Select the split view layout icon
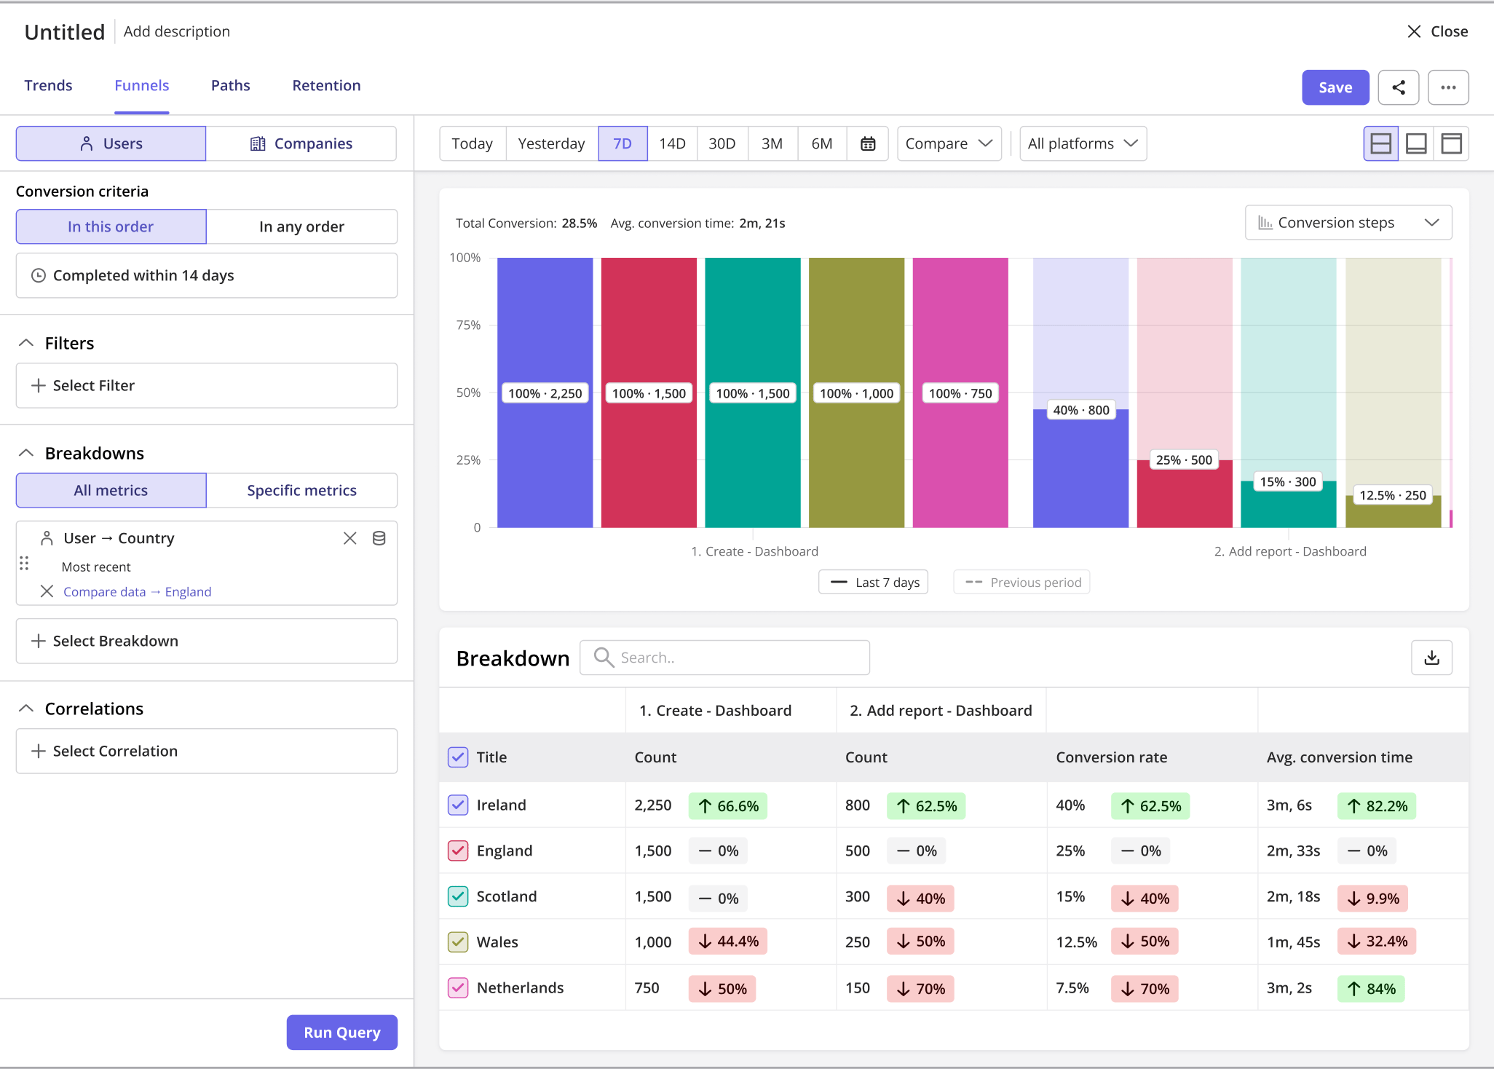 1380,143
